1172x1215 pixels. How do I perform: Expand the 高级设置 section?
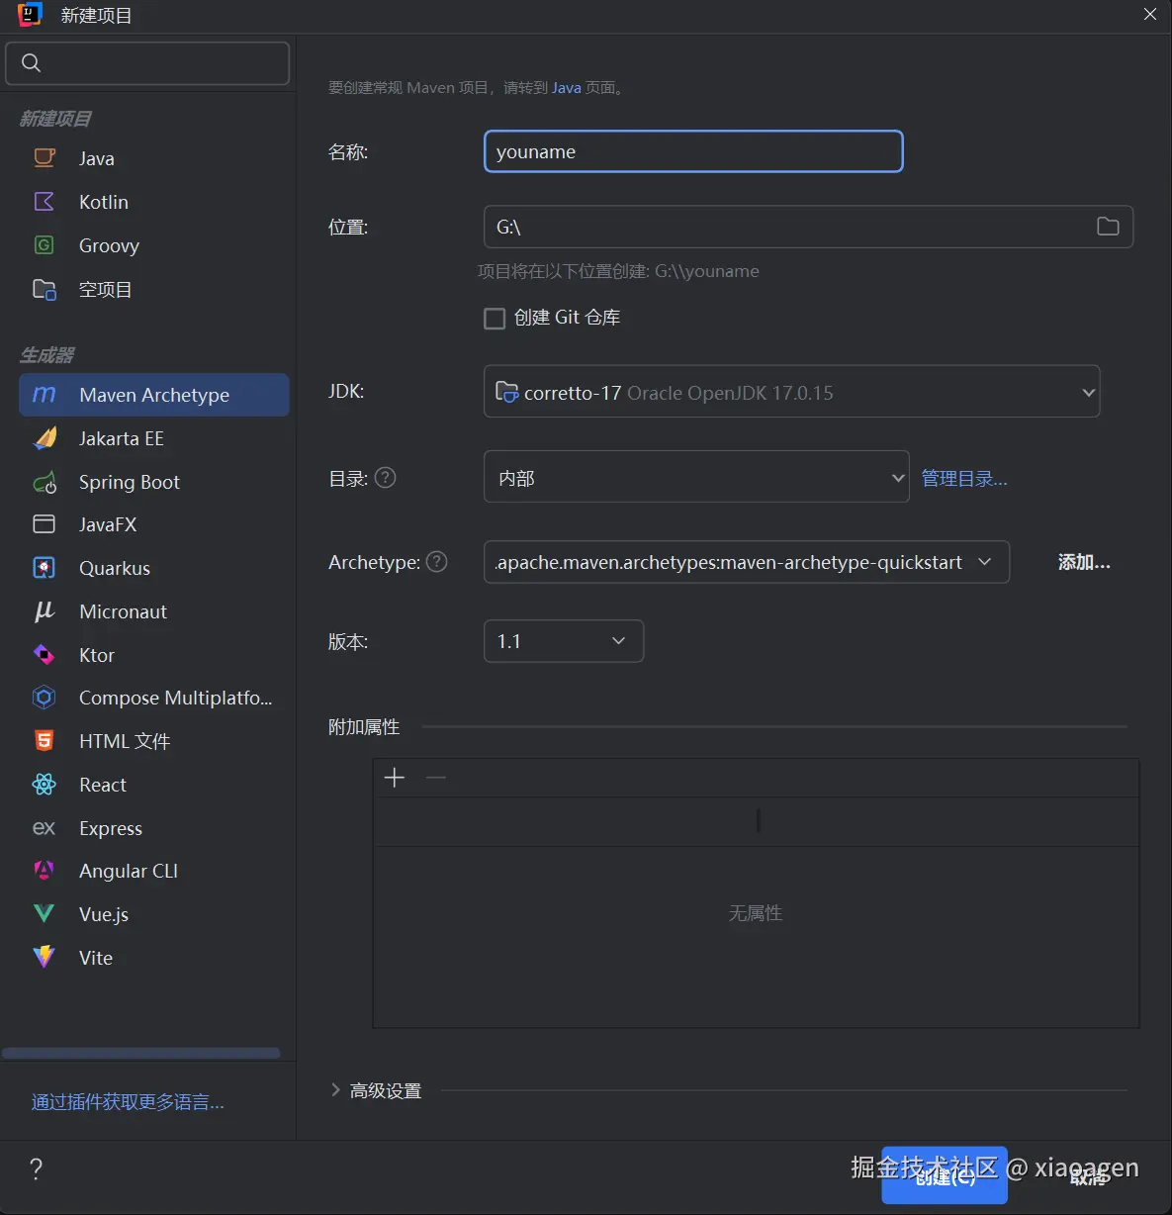335,1090
